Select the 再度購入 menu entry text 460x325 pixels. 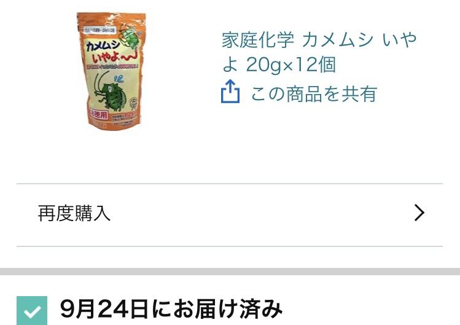74,213
